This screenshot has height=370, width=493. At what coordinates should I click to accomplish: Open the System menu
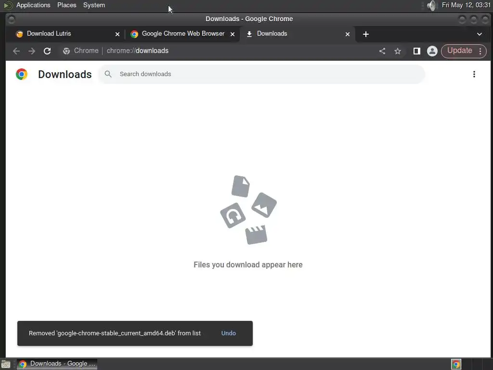(x=94, y=5)
